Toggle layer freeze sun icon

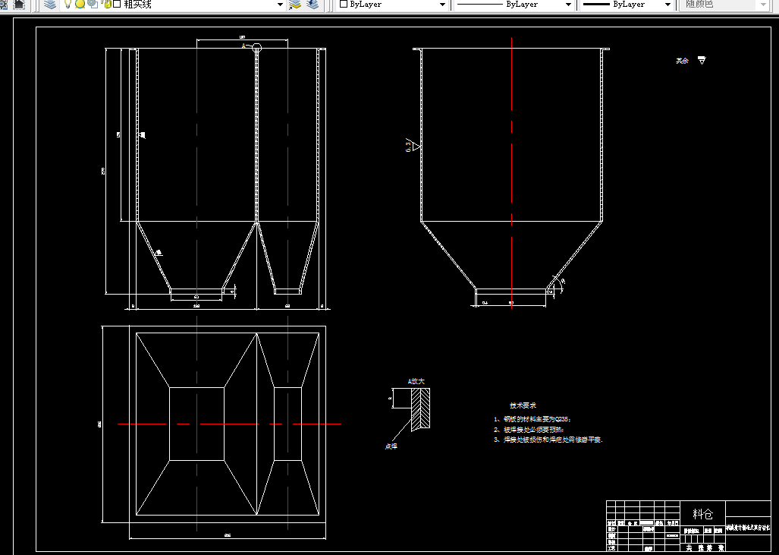click(80, 5)
